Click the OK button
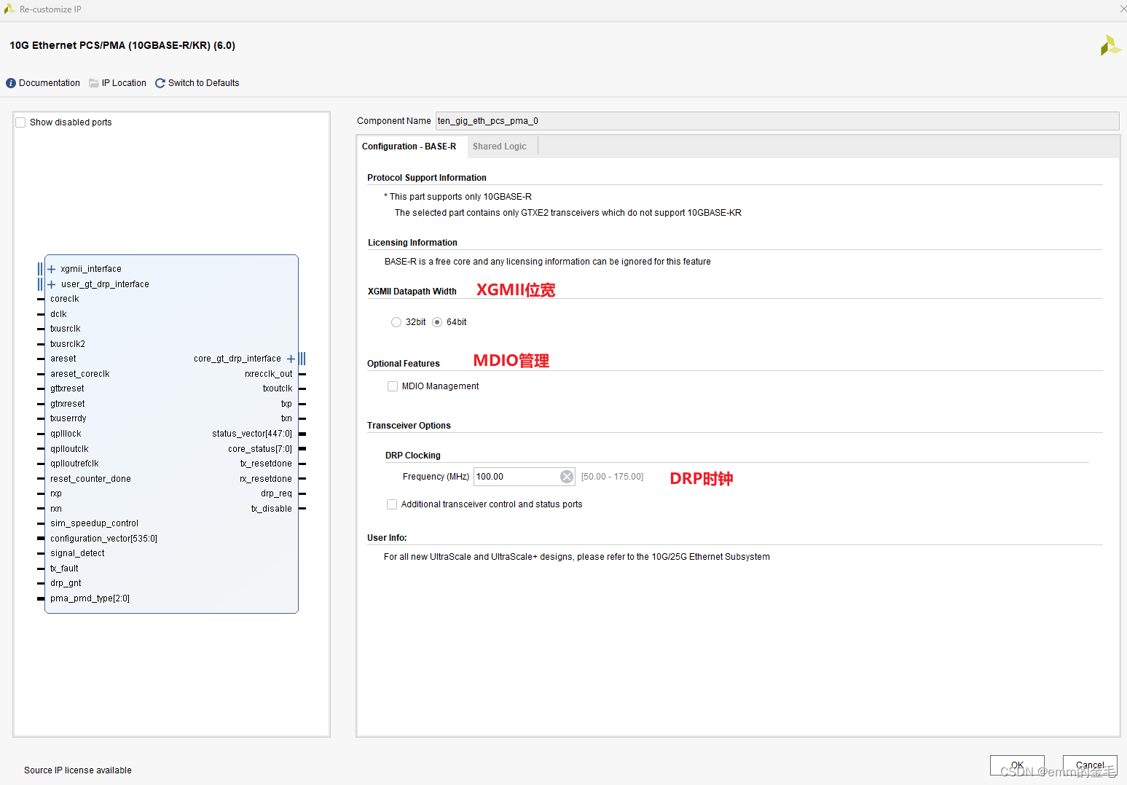 tap(1017, 765)
